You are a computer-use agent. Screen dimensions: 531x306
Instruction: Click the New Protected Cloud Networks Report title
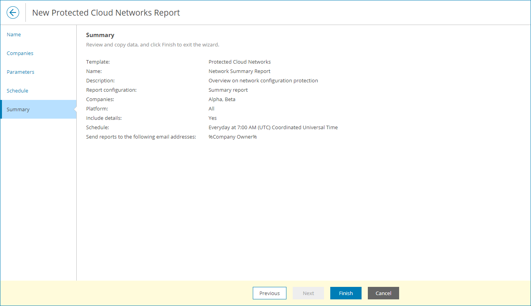click(106, 12)
